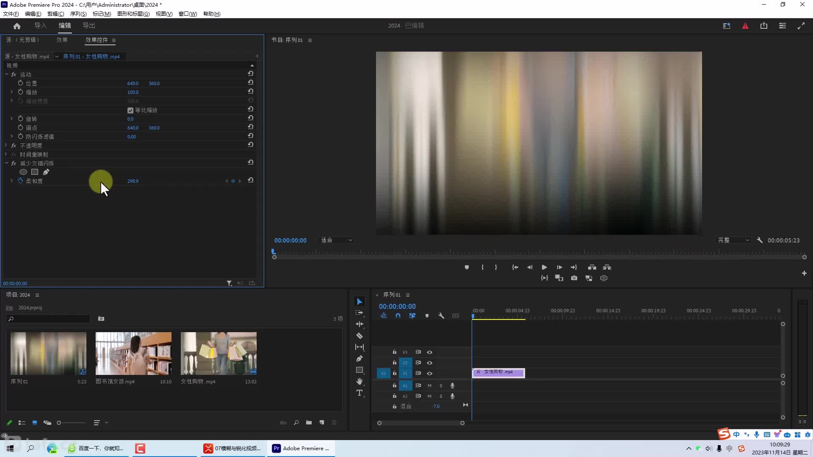Viewport: 813px width, 457px height.
Task: Open the Sequence menu
Action: coord(78,14)
